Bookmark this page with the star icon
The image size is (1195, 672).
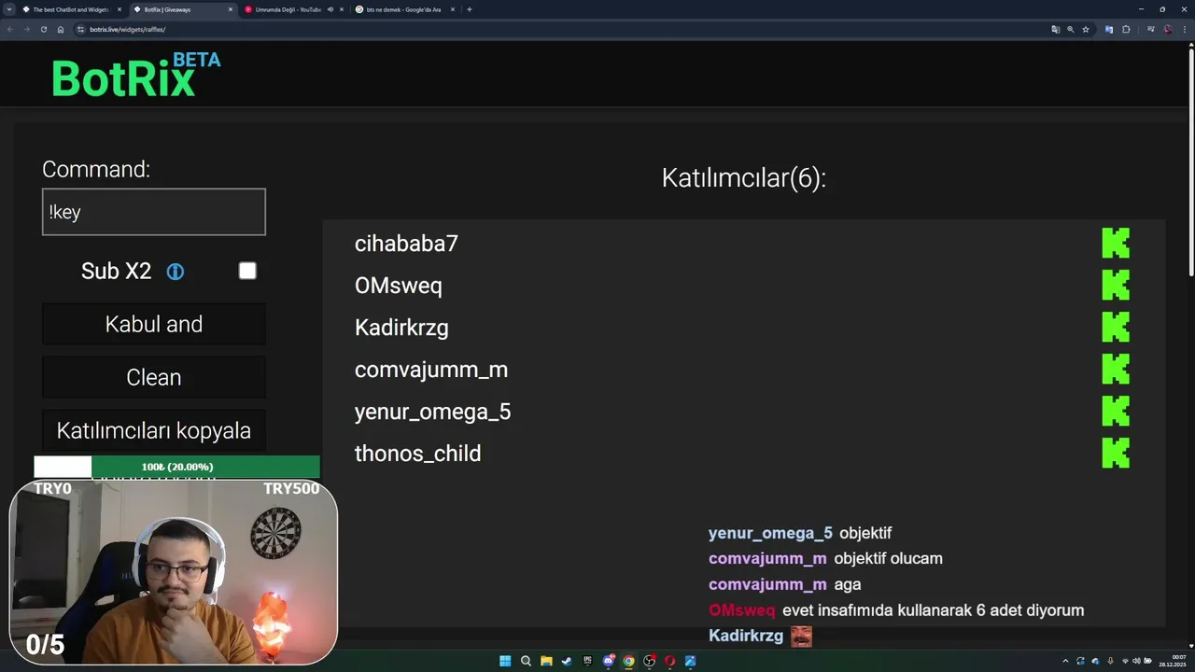[1086, 29]
